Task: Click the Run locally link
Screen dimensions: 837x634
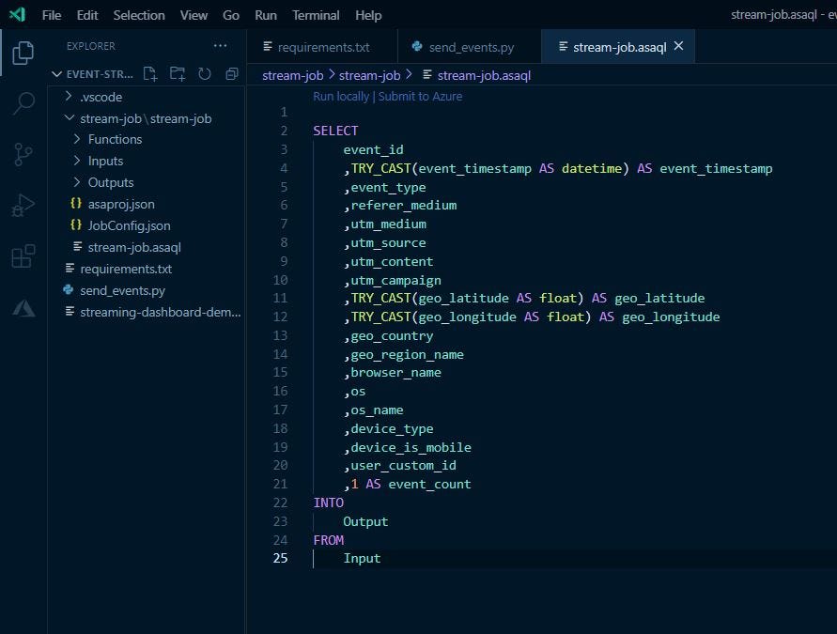Action: click(341, 96)
